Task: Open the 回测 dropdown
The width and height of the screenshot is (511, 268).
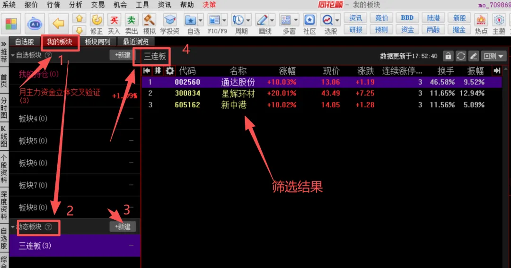Action: click(x=493, y=56)
